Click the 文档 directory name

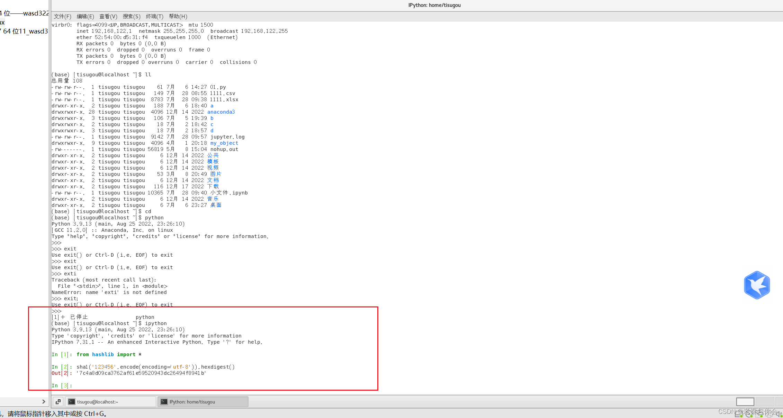tap(213, 180)
